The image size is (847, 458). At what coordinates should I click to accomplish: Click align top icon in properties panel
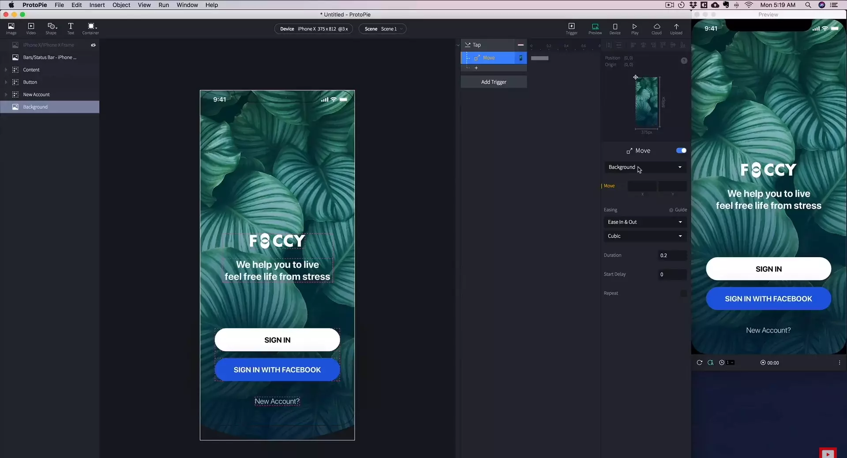coord(663,45)
